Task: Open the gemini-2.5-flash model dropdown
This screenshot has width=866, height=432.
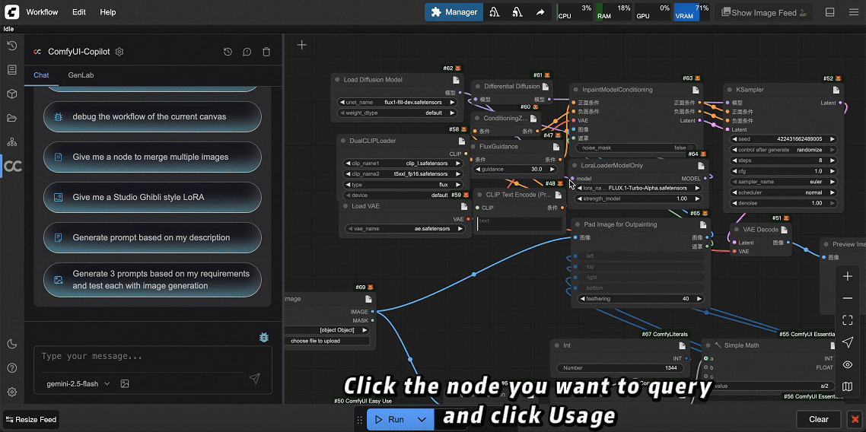Action: pyautogui.click(x=78, y=383)
